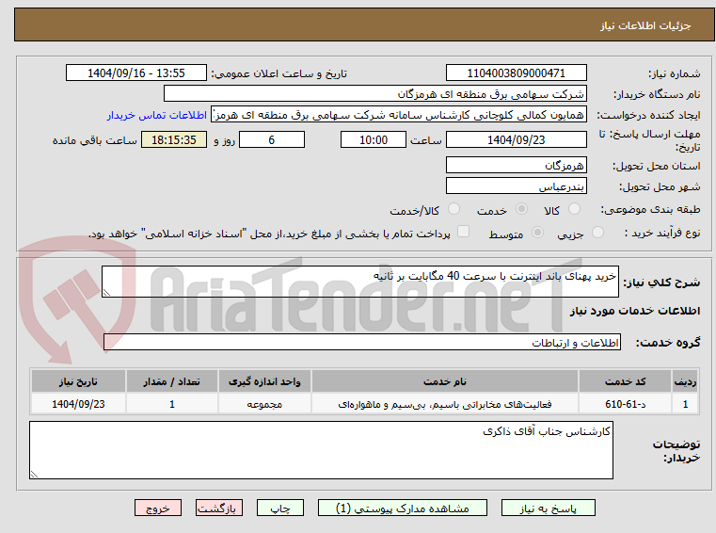The width and height of the screenshot is (716, 533).
Task: Open مشاهده مدارک پیوستی (1) button
Action: click(x=403, y=508)
